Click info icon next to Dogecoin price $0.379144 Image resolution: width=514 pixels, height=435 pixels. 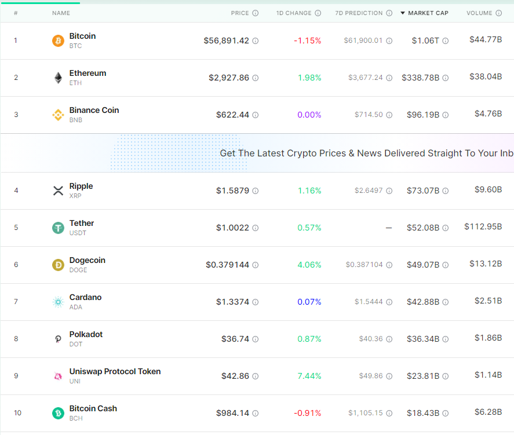pyautogui.click(x=256, y=265)
